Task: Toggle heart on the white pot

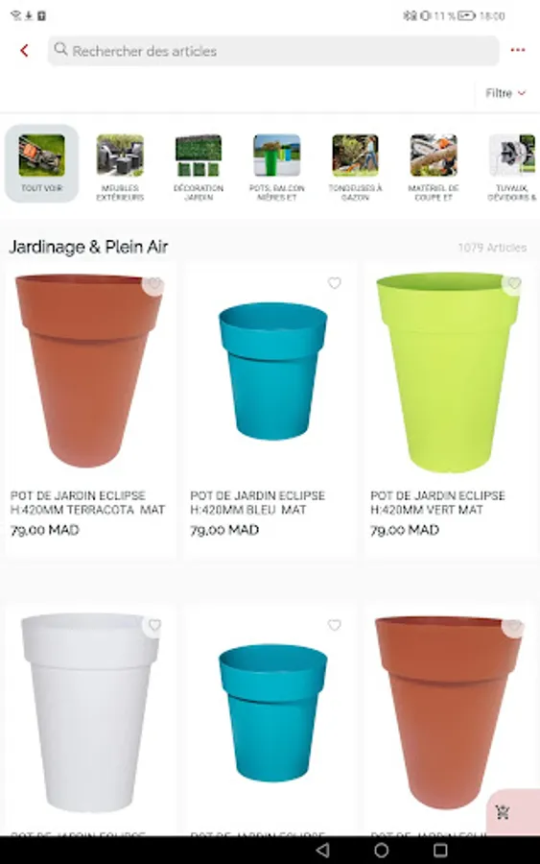Action: pyautogui.click(x=154, y=625)
